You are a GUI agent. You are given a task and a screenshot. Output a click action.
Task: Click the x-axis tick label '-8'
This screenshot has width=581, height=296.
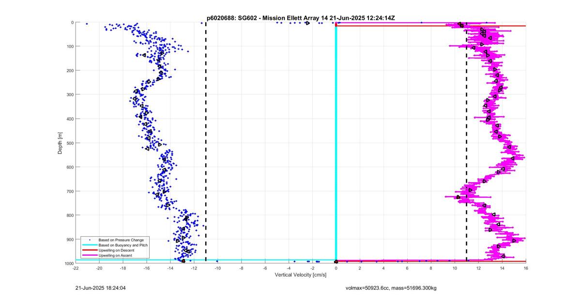coord(241,268)
